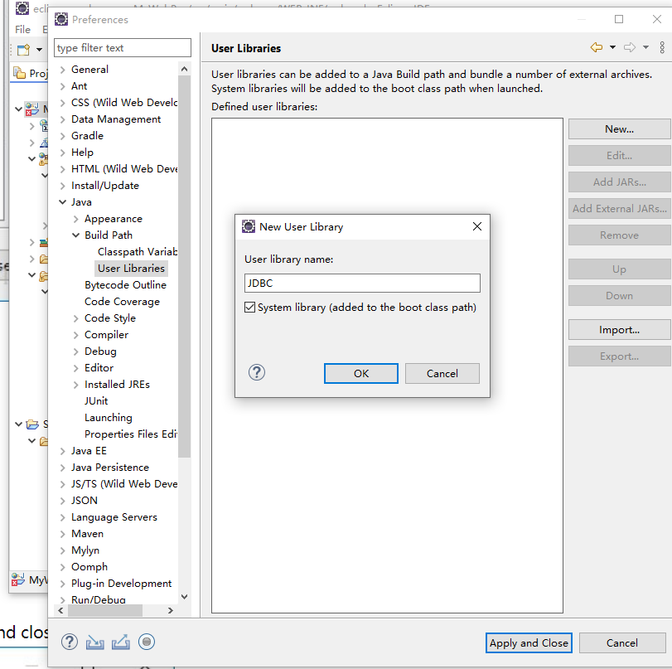Click the User library name field

[x=362, y=283]
